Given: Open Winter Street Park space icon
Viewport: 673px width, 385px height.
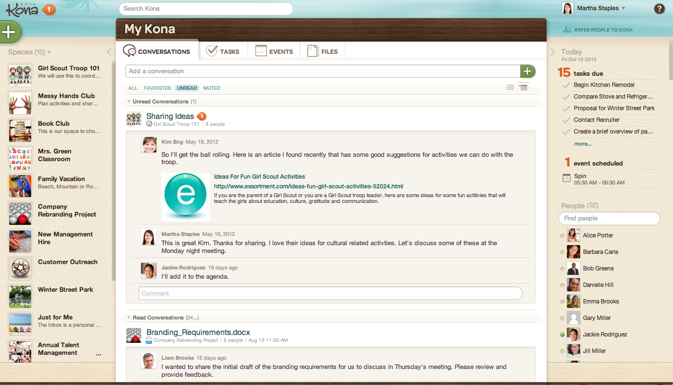Looking at the screenshot, I should pos(20,297).
